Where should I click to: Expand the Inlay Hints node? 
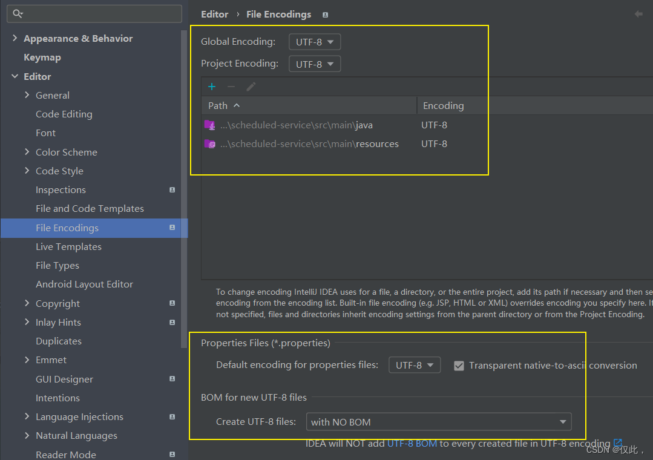27,322
